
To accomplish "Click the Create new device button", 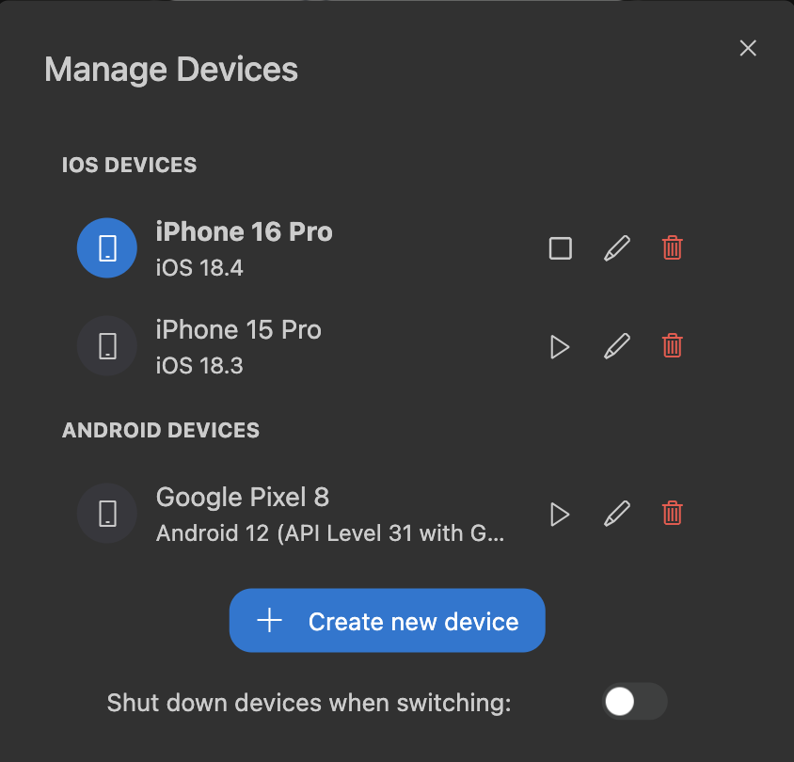I will 387,621.
